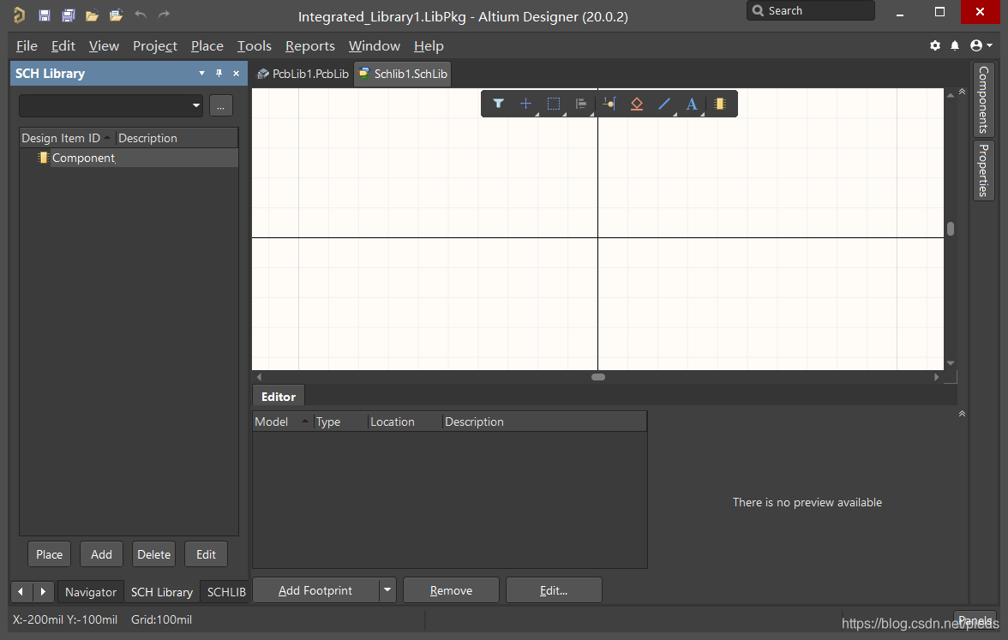This screenshot has width=1008, height=640.
Task: Open the Add Footprint dropdown arrow
Action: click(387, 590)
